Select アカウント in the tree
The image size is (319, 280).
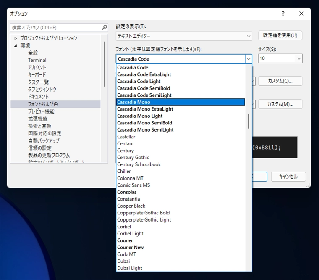tap(37, 67)
